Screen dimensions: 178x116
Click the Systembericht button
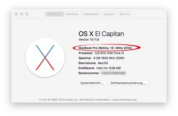(92, 83)
